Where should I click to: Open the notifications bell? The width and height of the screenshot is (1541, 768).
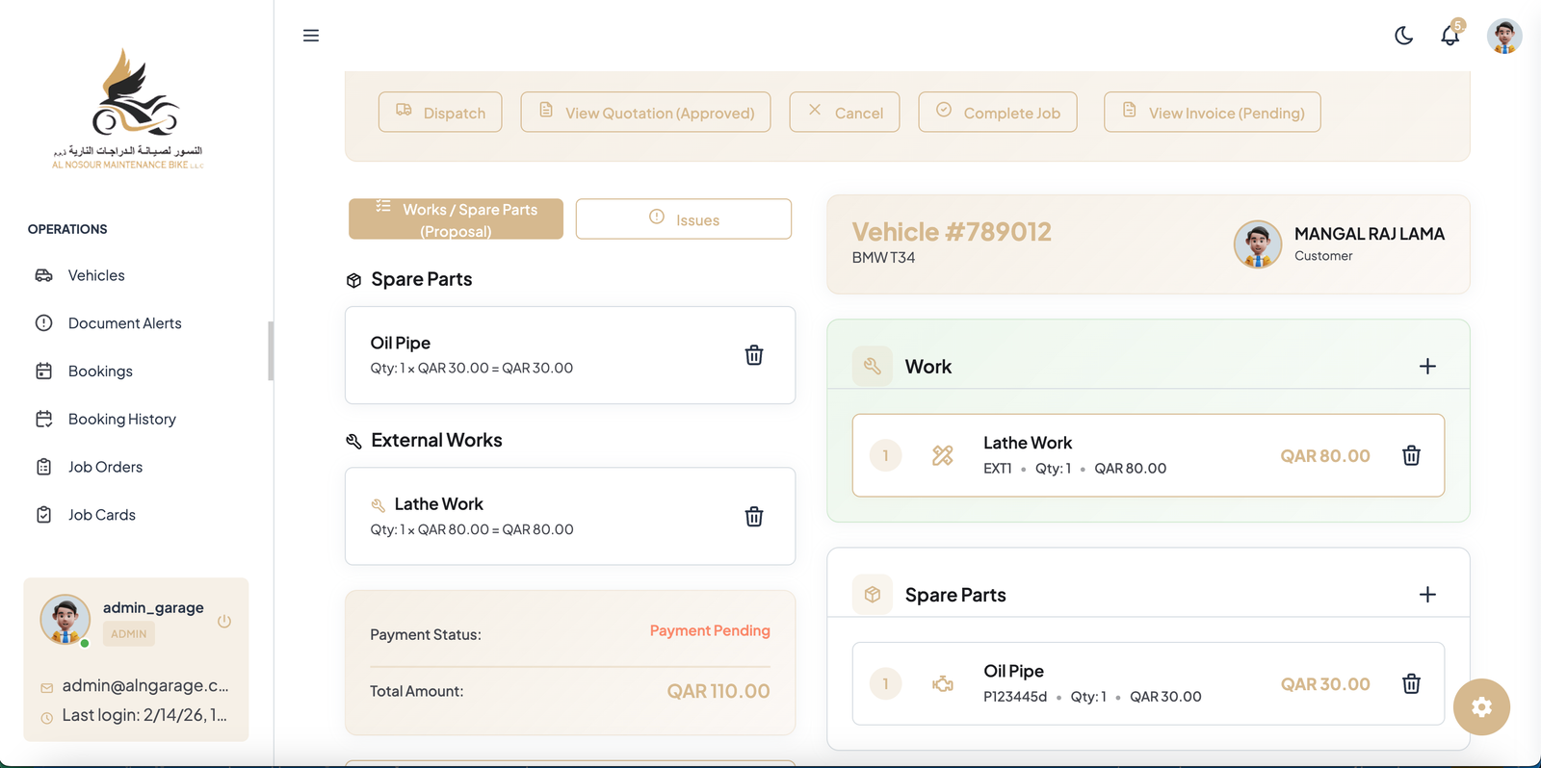[x=1450, y=36]
